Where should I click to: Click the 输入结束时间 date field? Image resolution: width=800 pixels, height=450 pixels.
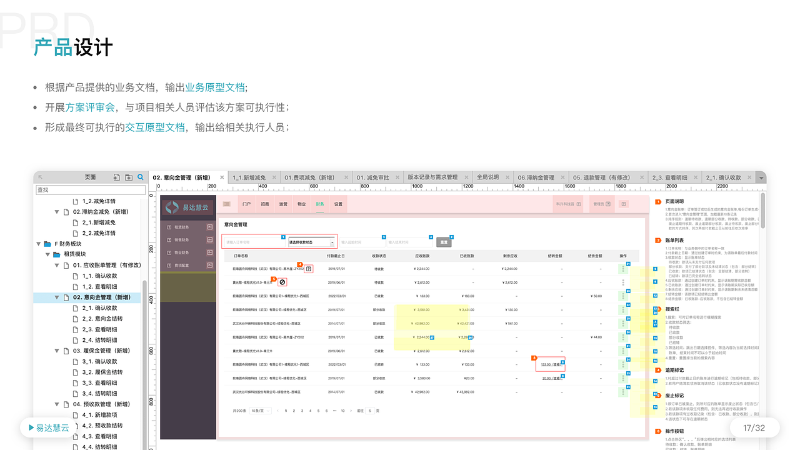tap(409, 242)
